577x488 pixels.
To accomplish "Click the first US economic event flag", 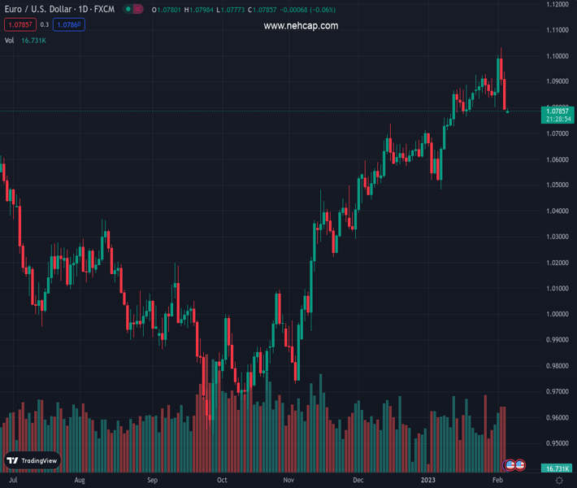I will [x=510, y=464].
